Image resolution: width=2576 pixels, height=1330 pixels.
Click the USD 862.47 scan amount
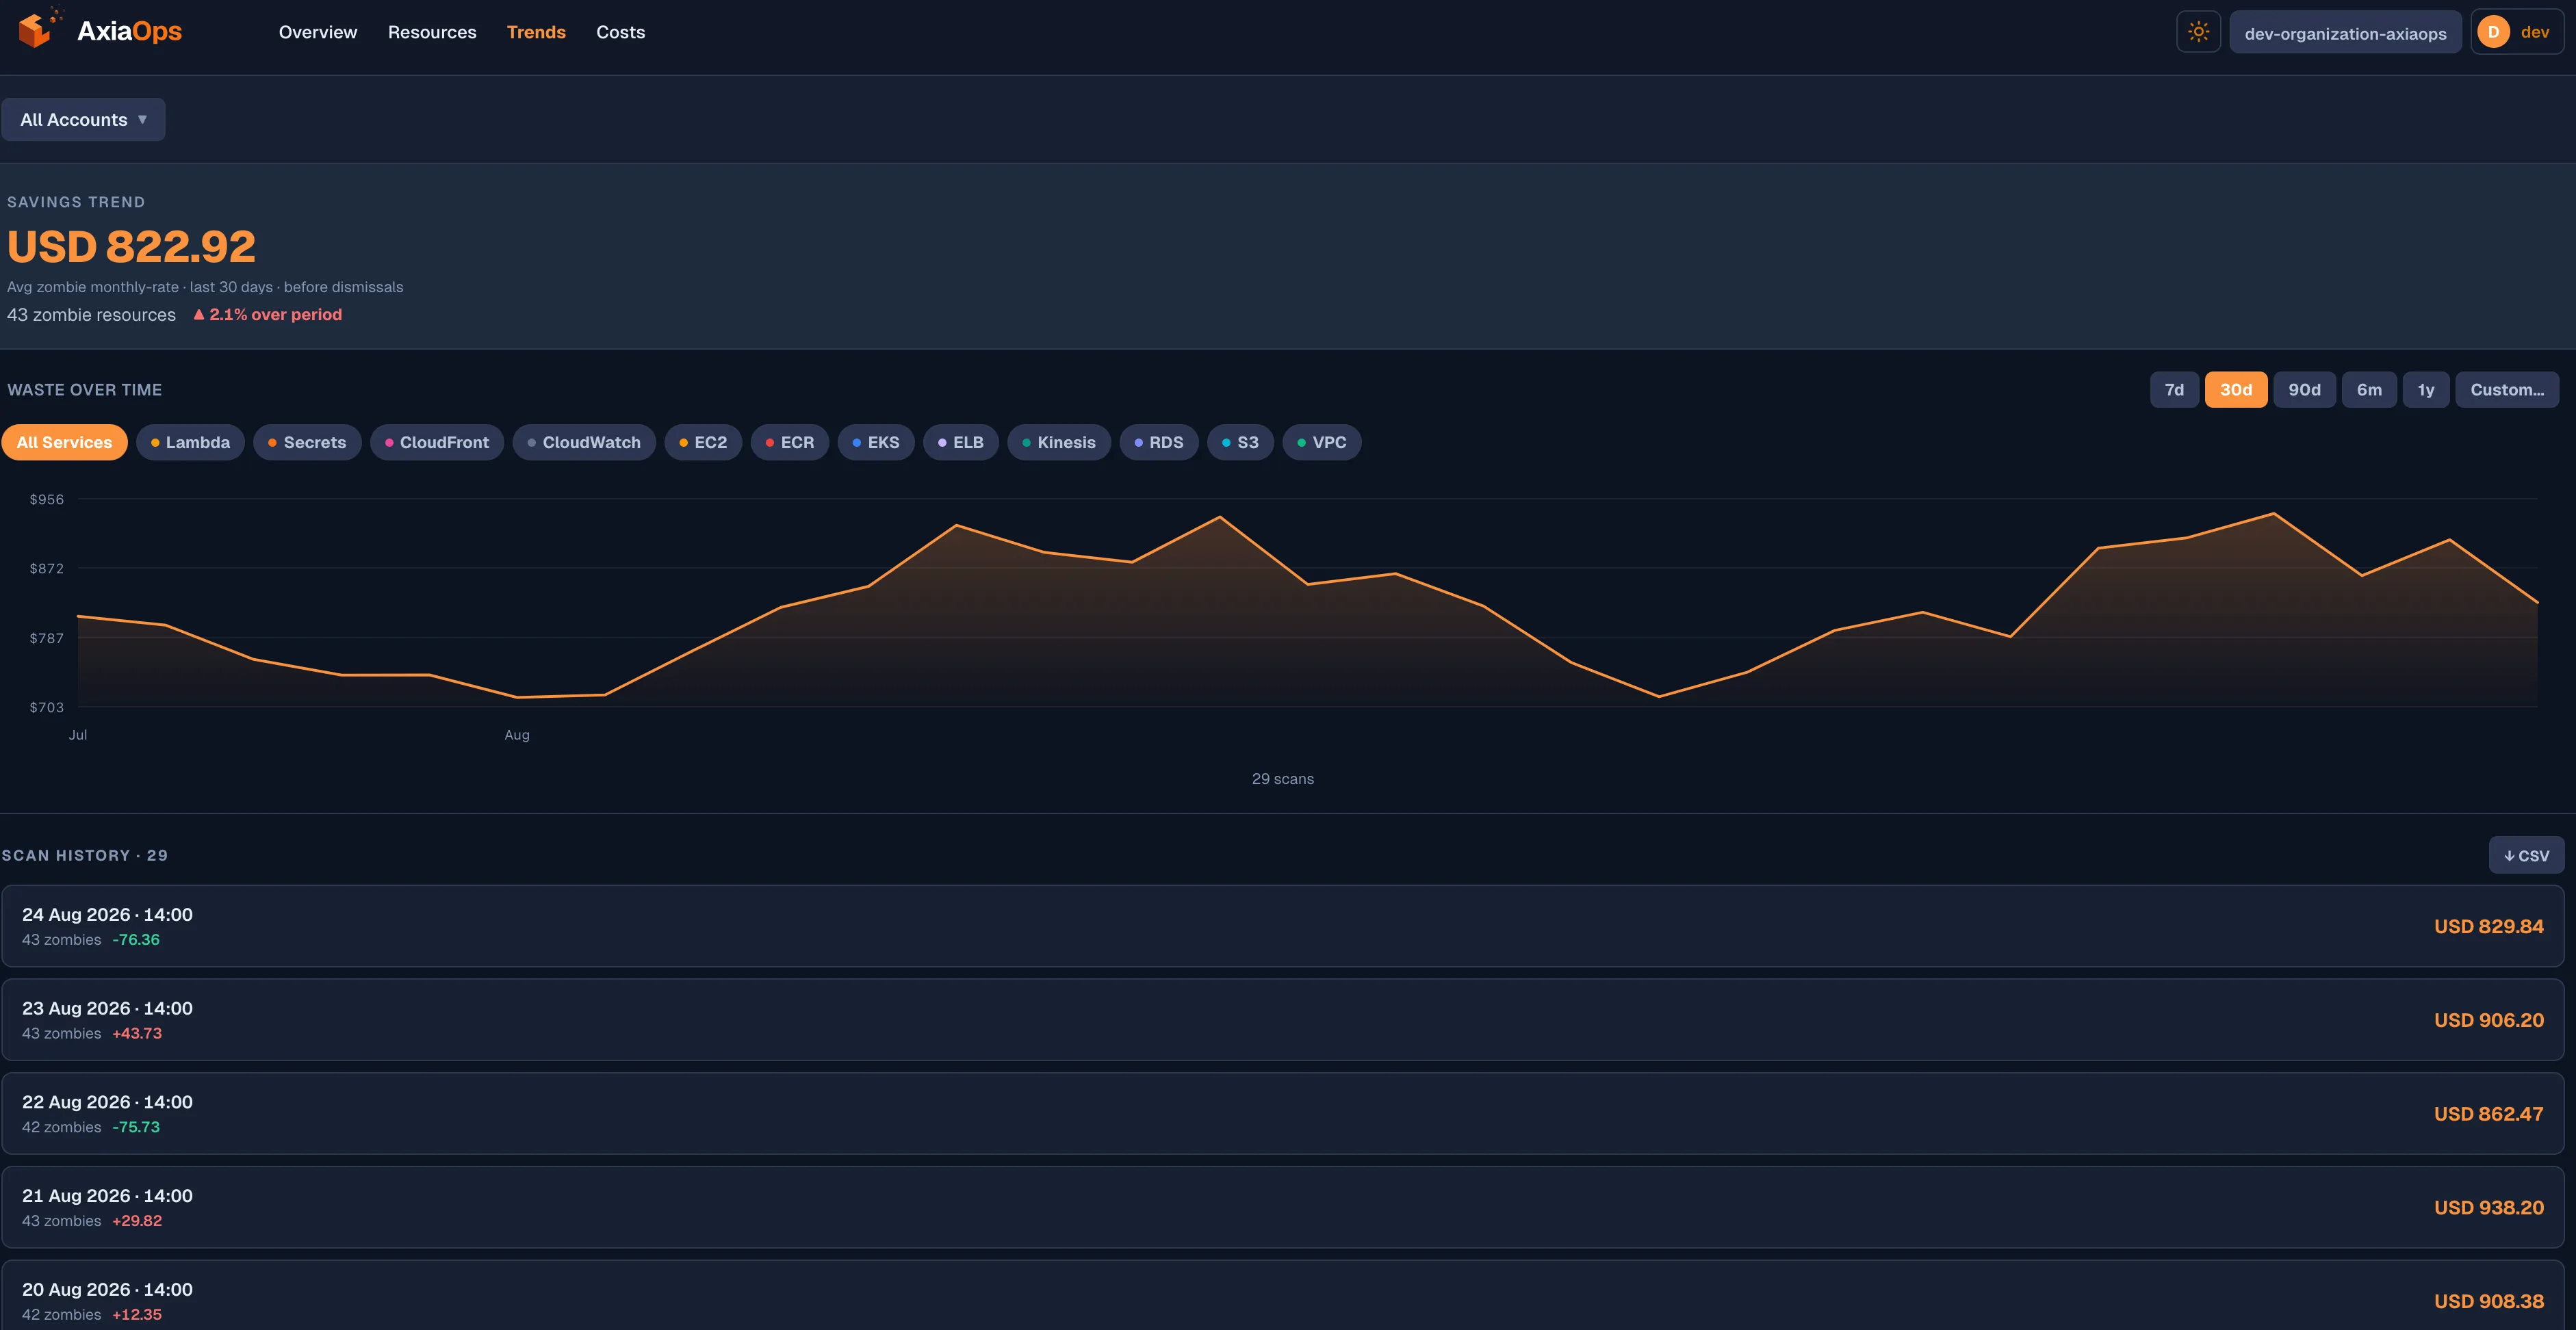[x=2488, y=1114]
